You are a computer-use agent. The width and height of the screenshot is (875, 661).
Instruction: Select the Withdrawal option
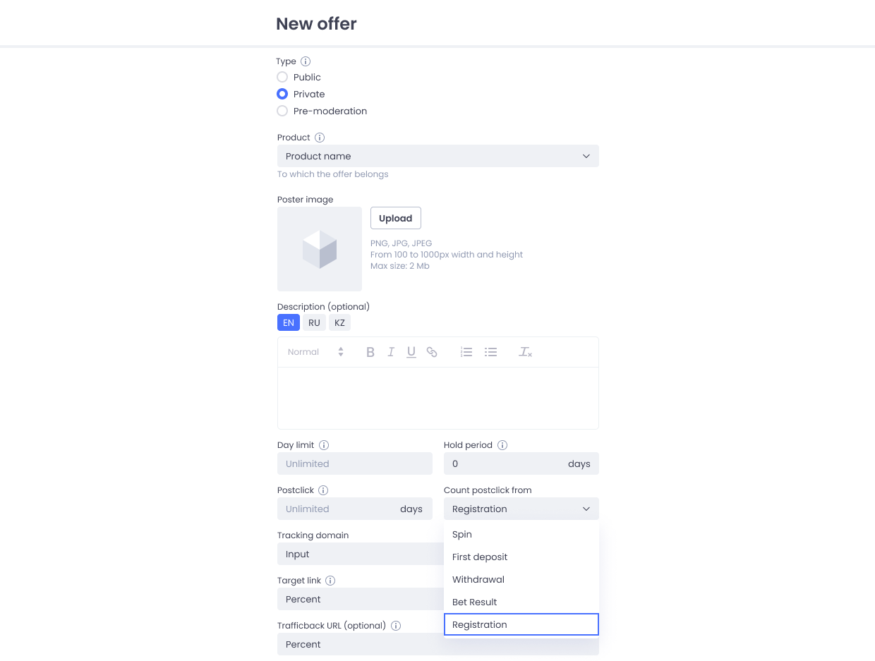pyautogui.click(x=478, y=579)
